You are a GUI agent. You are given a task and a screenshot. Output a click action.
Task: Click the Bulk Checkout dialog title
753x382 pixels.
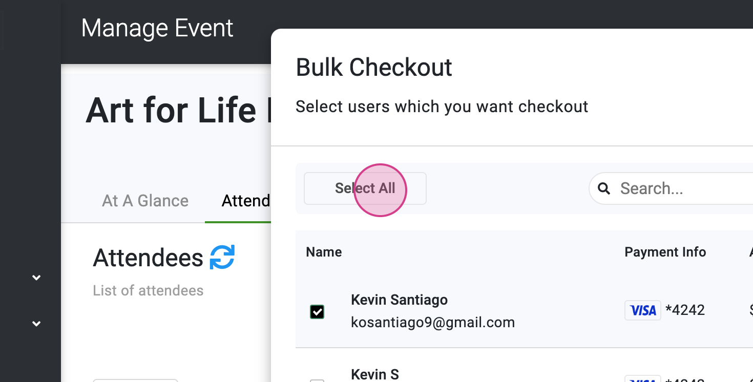pos(374,68)
